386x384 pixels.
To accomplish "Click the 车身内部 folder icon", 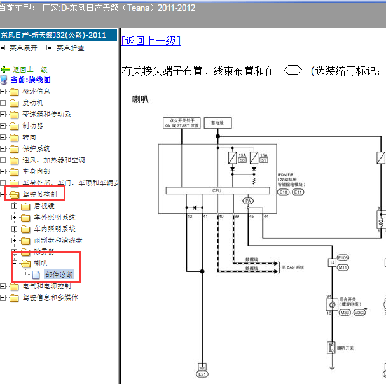I will [x=14, y=172].
